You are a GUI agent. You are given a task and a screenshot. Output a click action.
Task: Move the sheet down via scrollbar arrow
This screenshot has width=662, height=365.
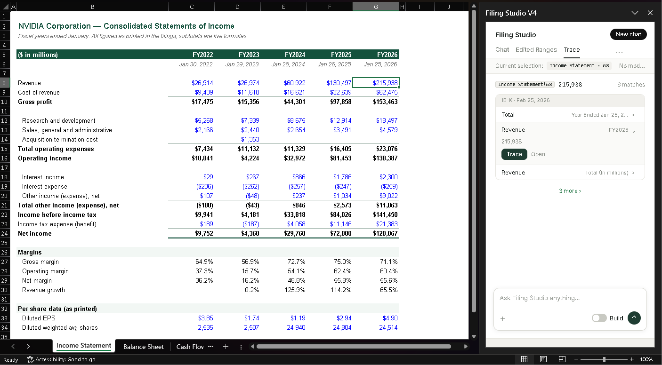pos(474,336)
